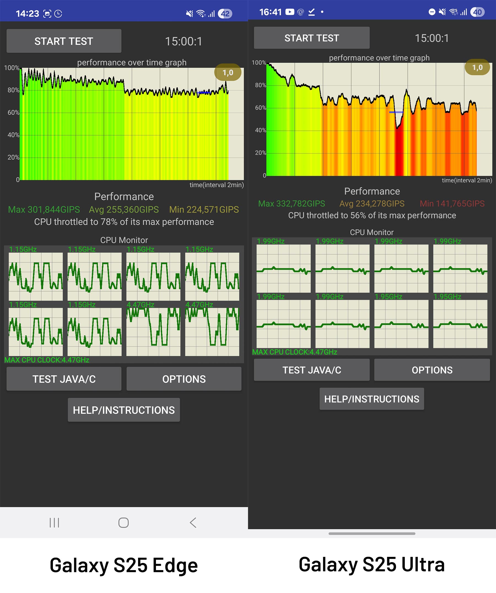Tap the 40 battery indicator on S25 Ultra
The image size is (496, 593).
tap(477, 12)
